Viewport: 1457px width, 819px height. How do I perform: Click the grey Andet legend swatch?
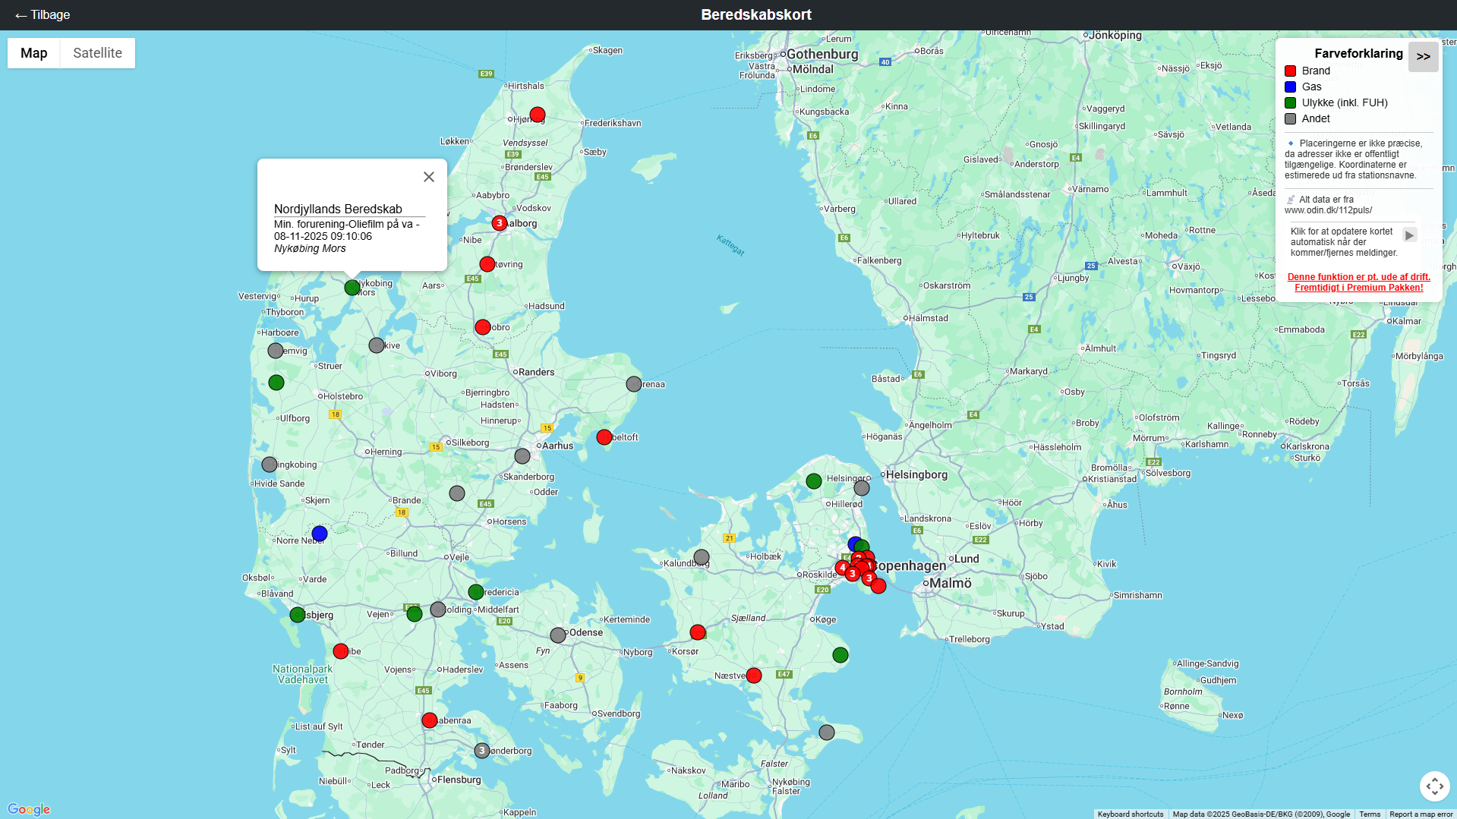pos(1290,118)
